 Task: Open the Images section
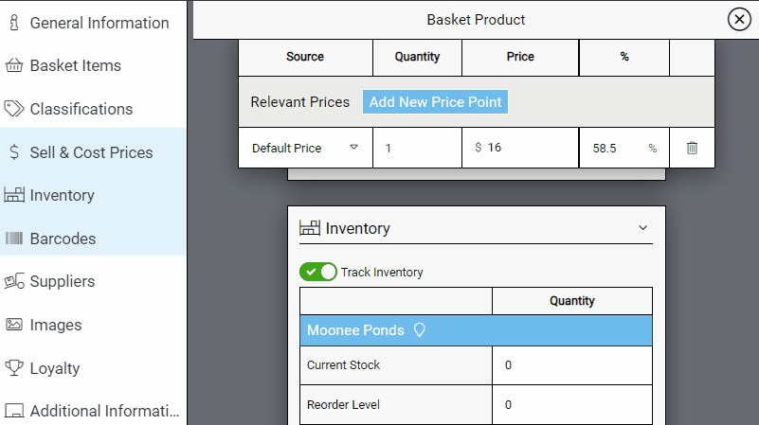tap(56, 325)
